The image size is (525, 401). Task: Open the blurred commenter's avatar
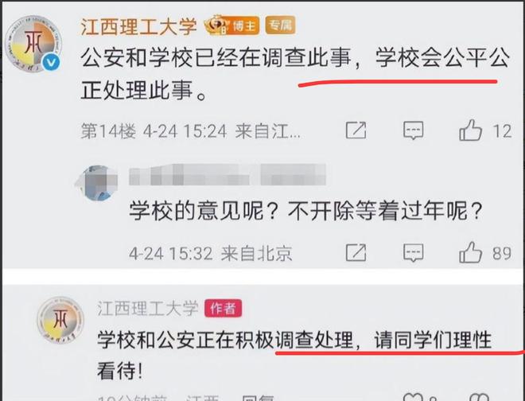pos(97,183)
